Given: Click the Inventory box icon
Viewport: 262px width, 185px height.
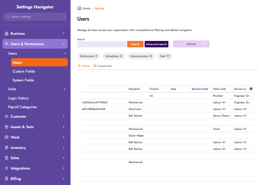Looking at the screenshot, I should coord(7,148).
